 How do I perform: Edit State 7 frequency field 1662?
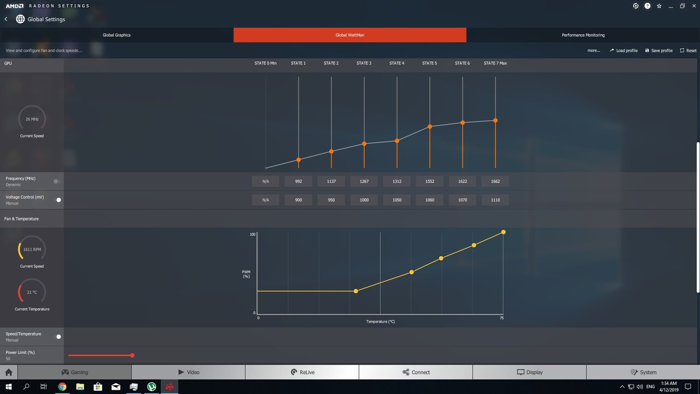495,181
